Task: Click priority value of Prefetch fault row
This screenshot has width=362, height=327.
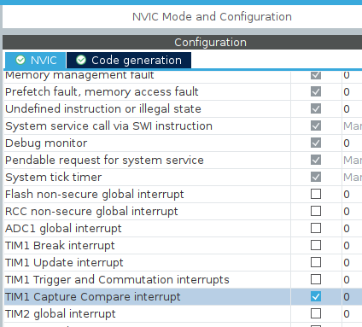Action: click(x=347, y=92)
